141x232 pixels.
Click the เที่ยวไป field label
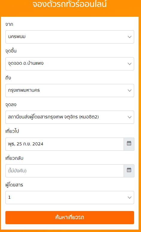(12, 131)
